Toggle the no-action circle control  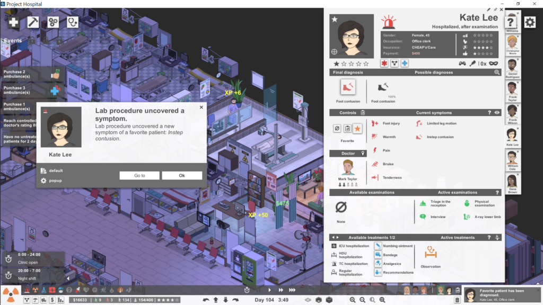pyautogui.click(x=337, y=129)
